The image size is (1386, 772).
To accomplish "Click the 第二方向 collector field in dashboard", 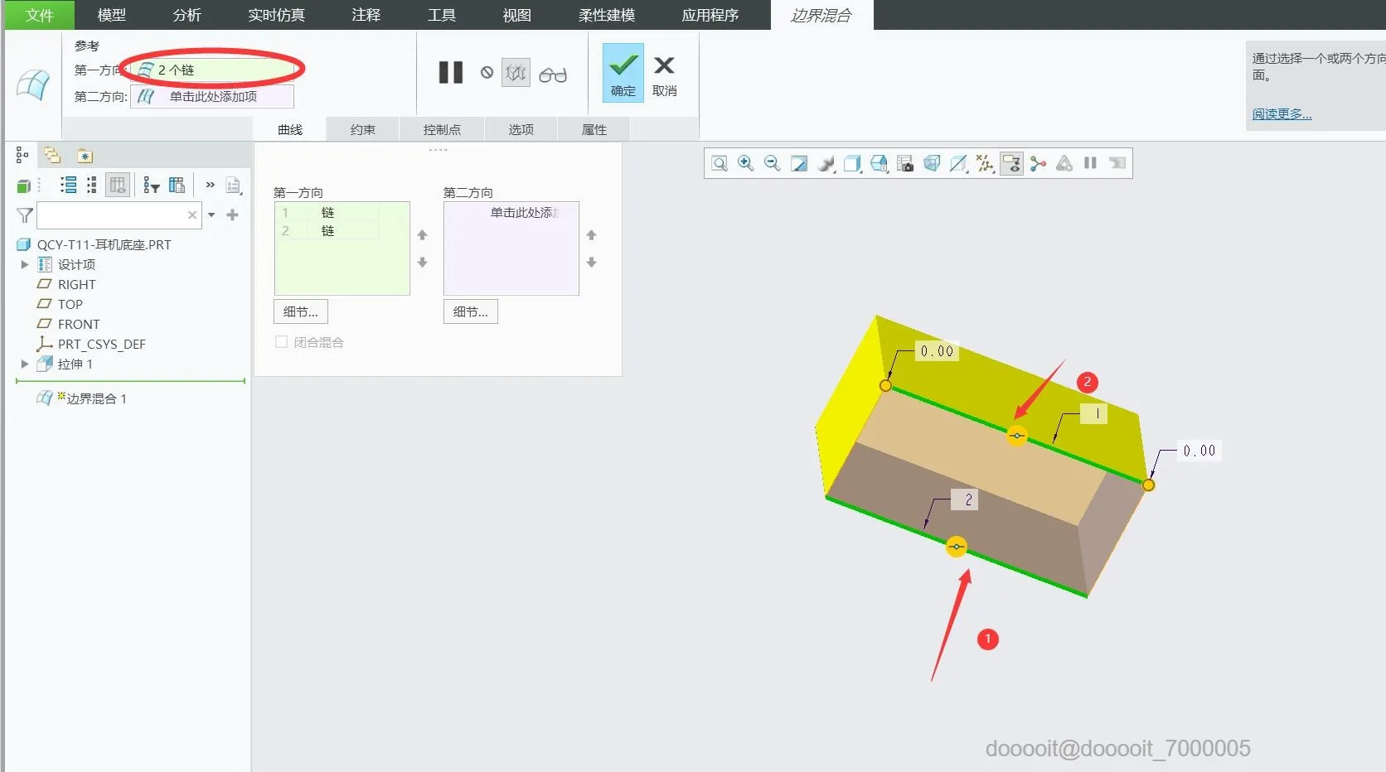I will click(x=212, y=97).
